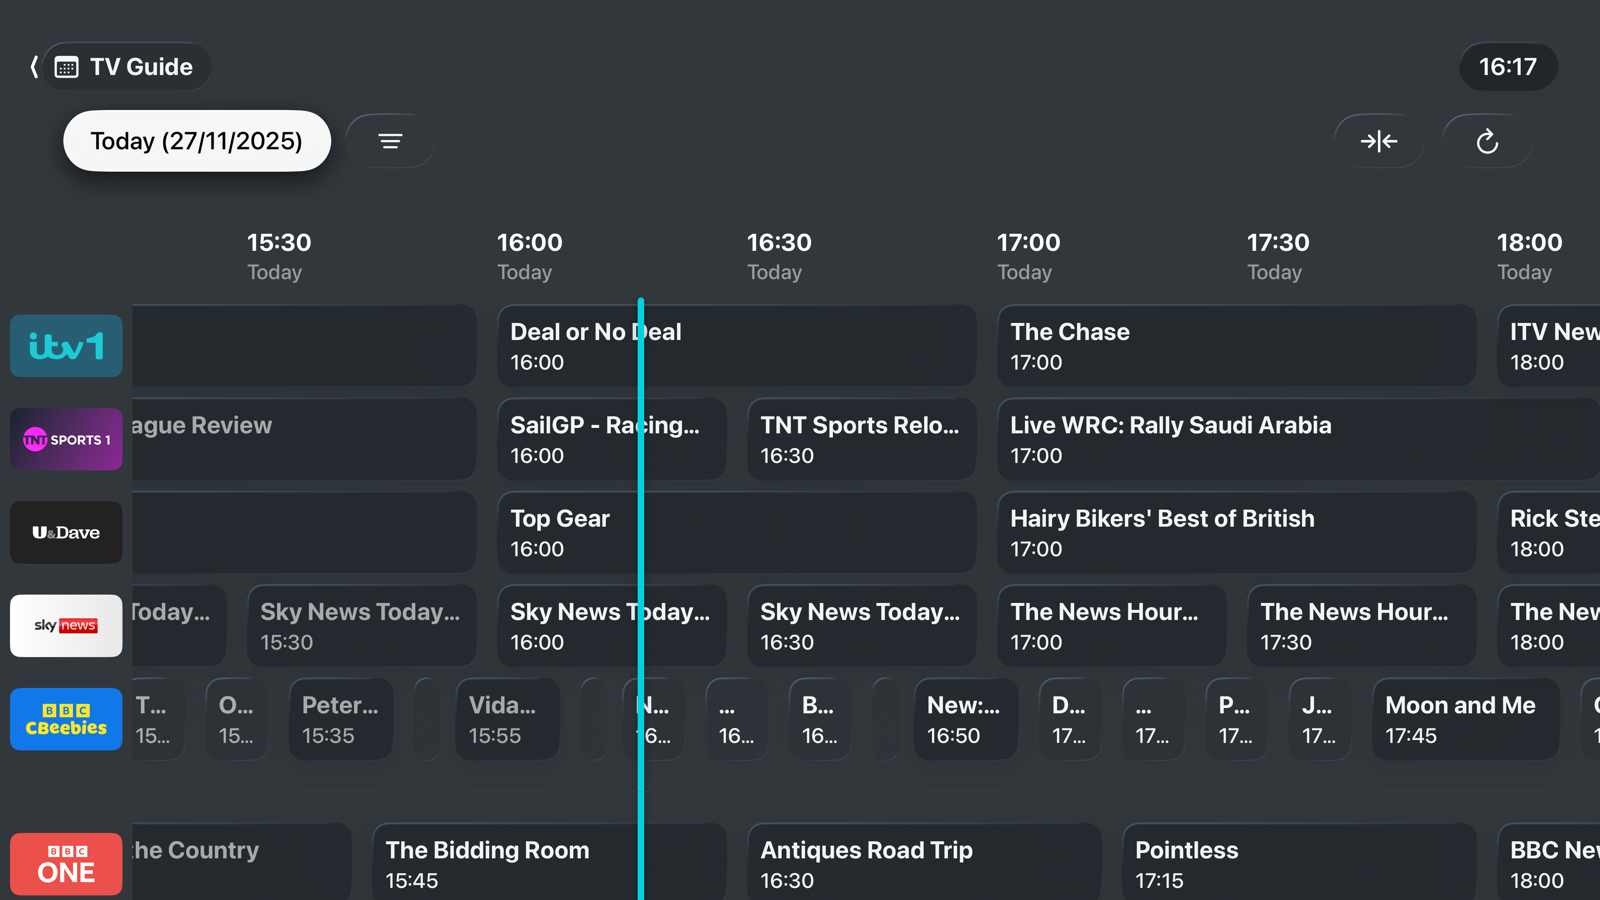Choose Hairy Bikers' Best of British
The width and height of the screenshot is (1600, 900).
coord(1236,532)
